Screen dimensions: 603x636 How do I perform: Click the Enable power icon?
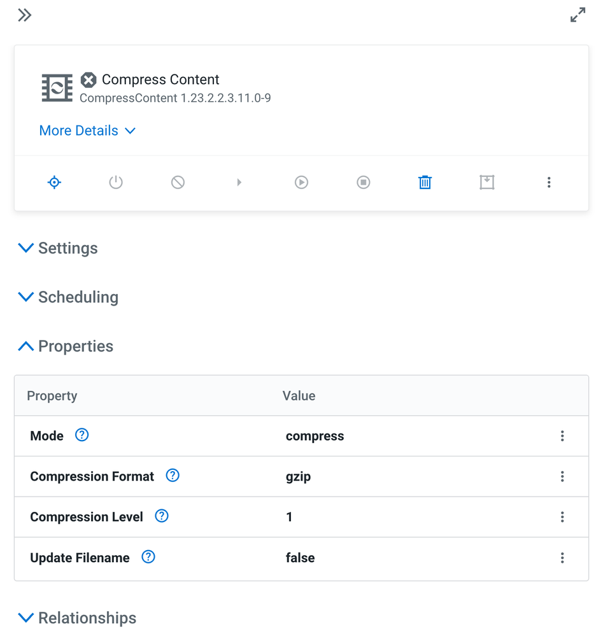116,183
